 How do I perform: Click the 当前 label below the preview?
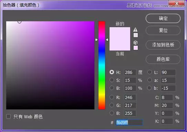point(120,54)
